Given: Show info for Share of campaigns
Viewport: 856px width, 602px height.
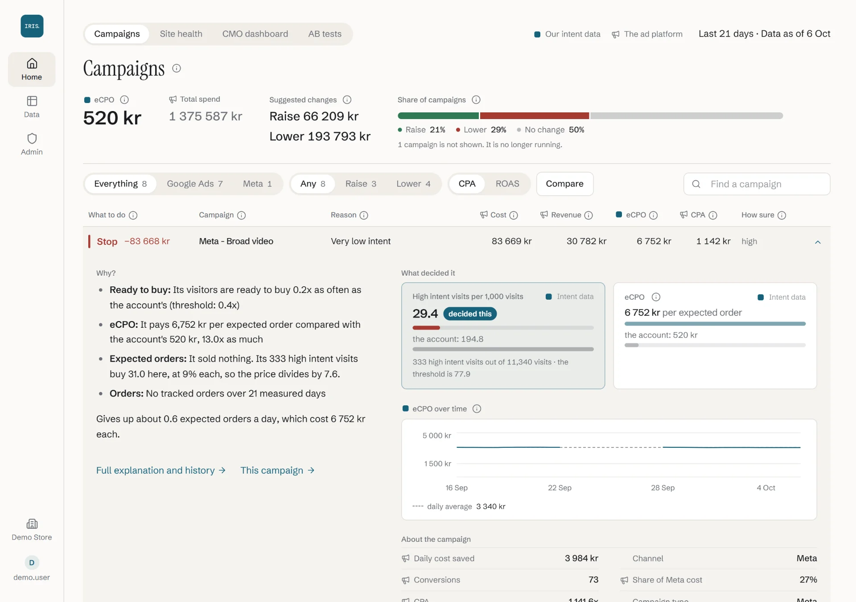Looking at the screenshot, I should (x=476, y=100).
